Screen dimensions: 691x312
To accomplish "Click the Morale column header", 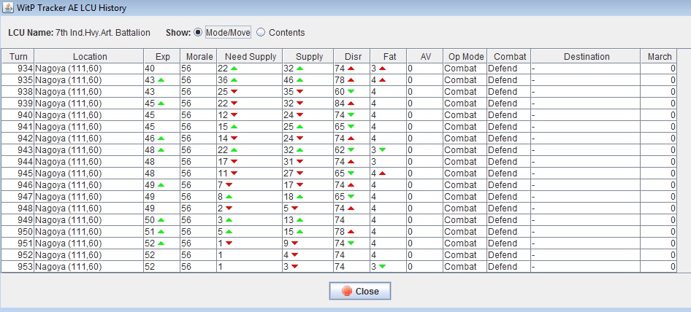I will click(x=199, y=56).
